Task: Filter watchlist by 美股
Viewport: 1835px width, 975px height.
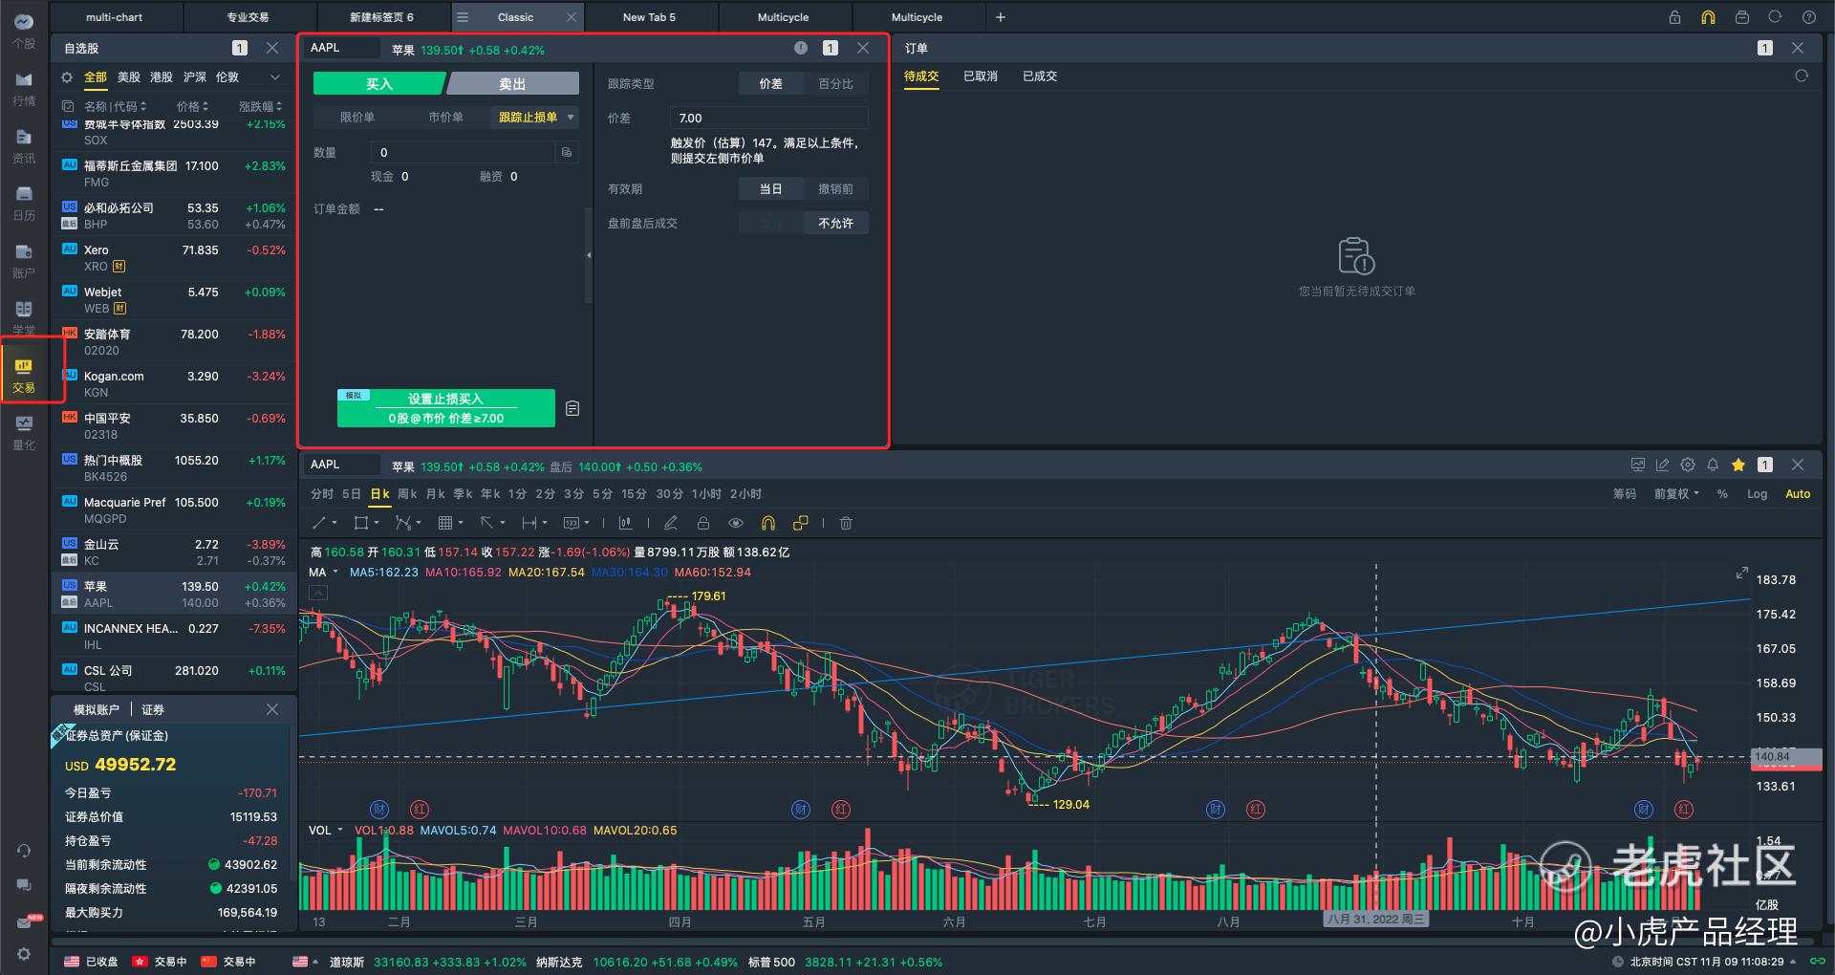Action: click(129, 77)
